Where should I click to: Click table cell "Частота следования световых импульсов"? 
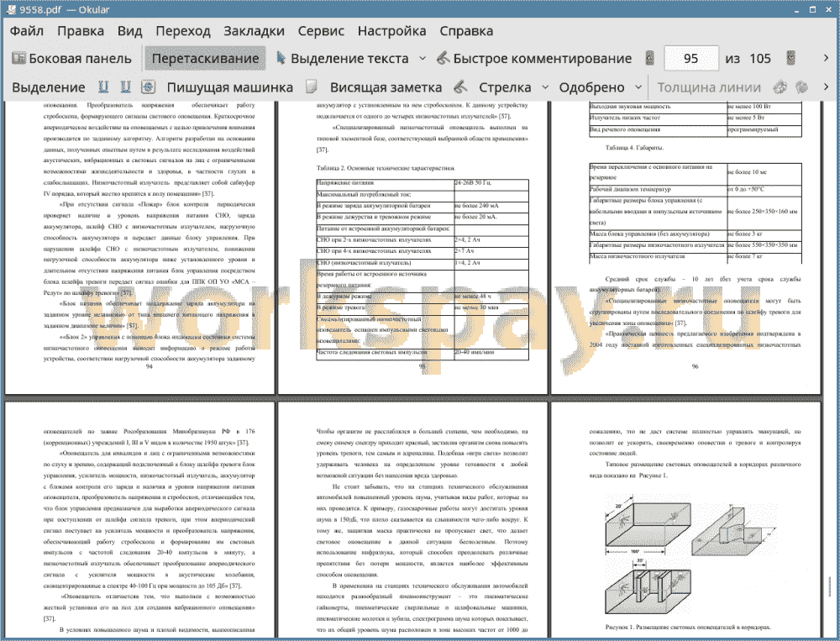(386, 353)
